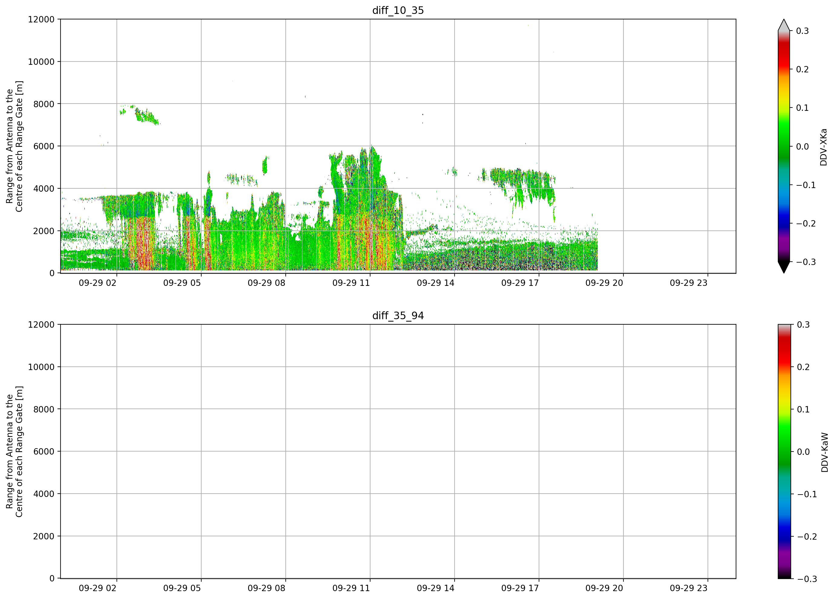Image resolution: width=835 pixels, height=599 pixels.
Task: Click the upper colorbar's top extension arrow
Action: [784, 25]
